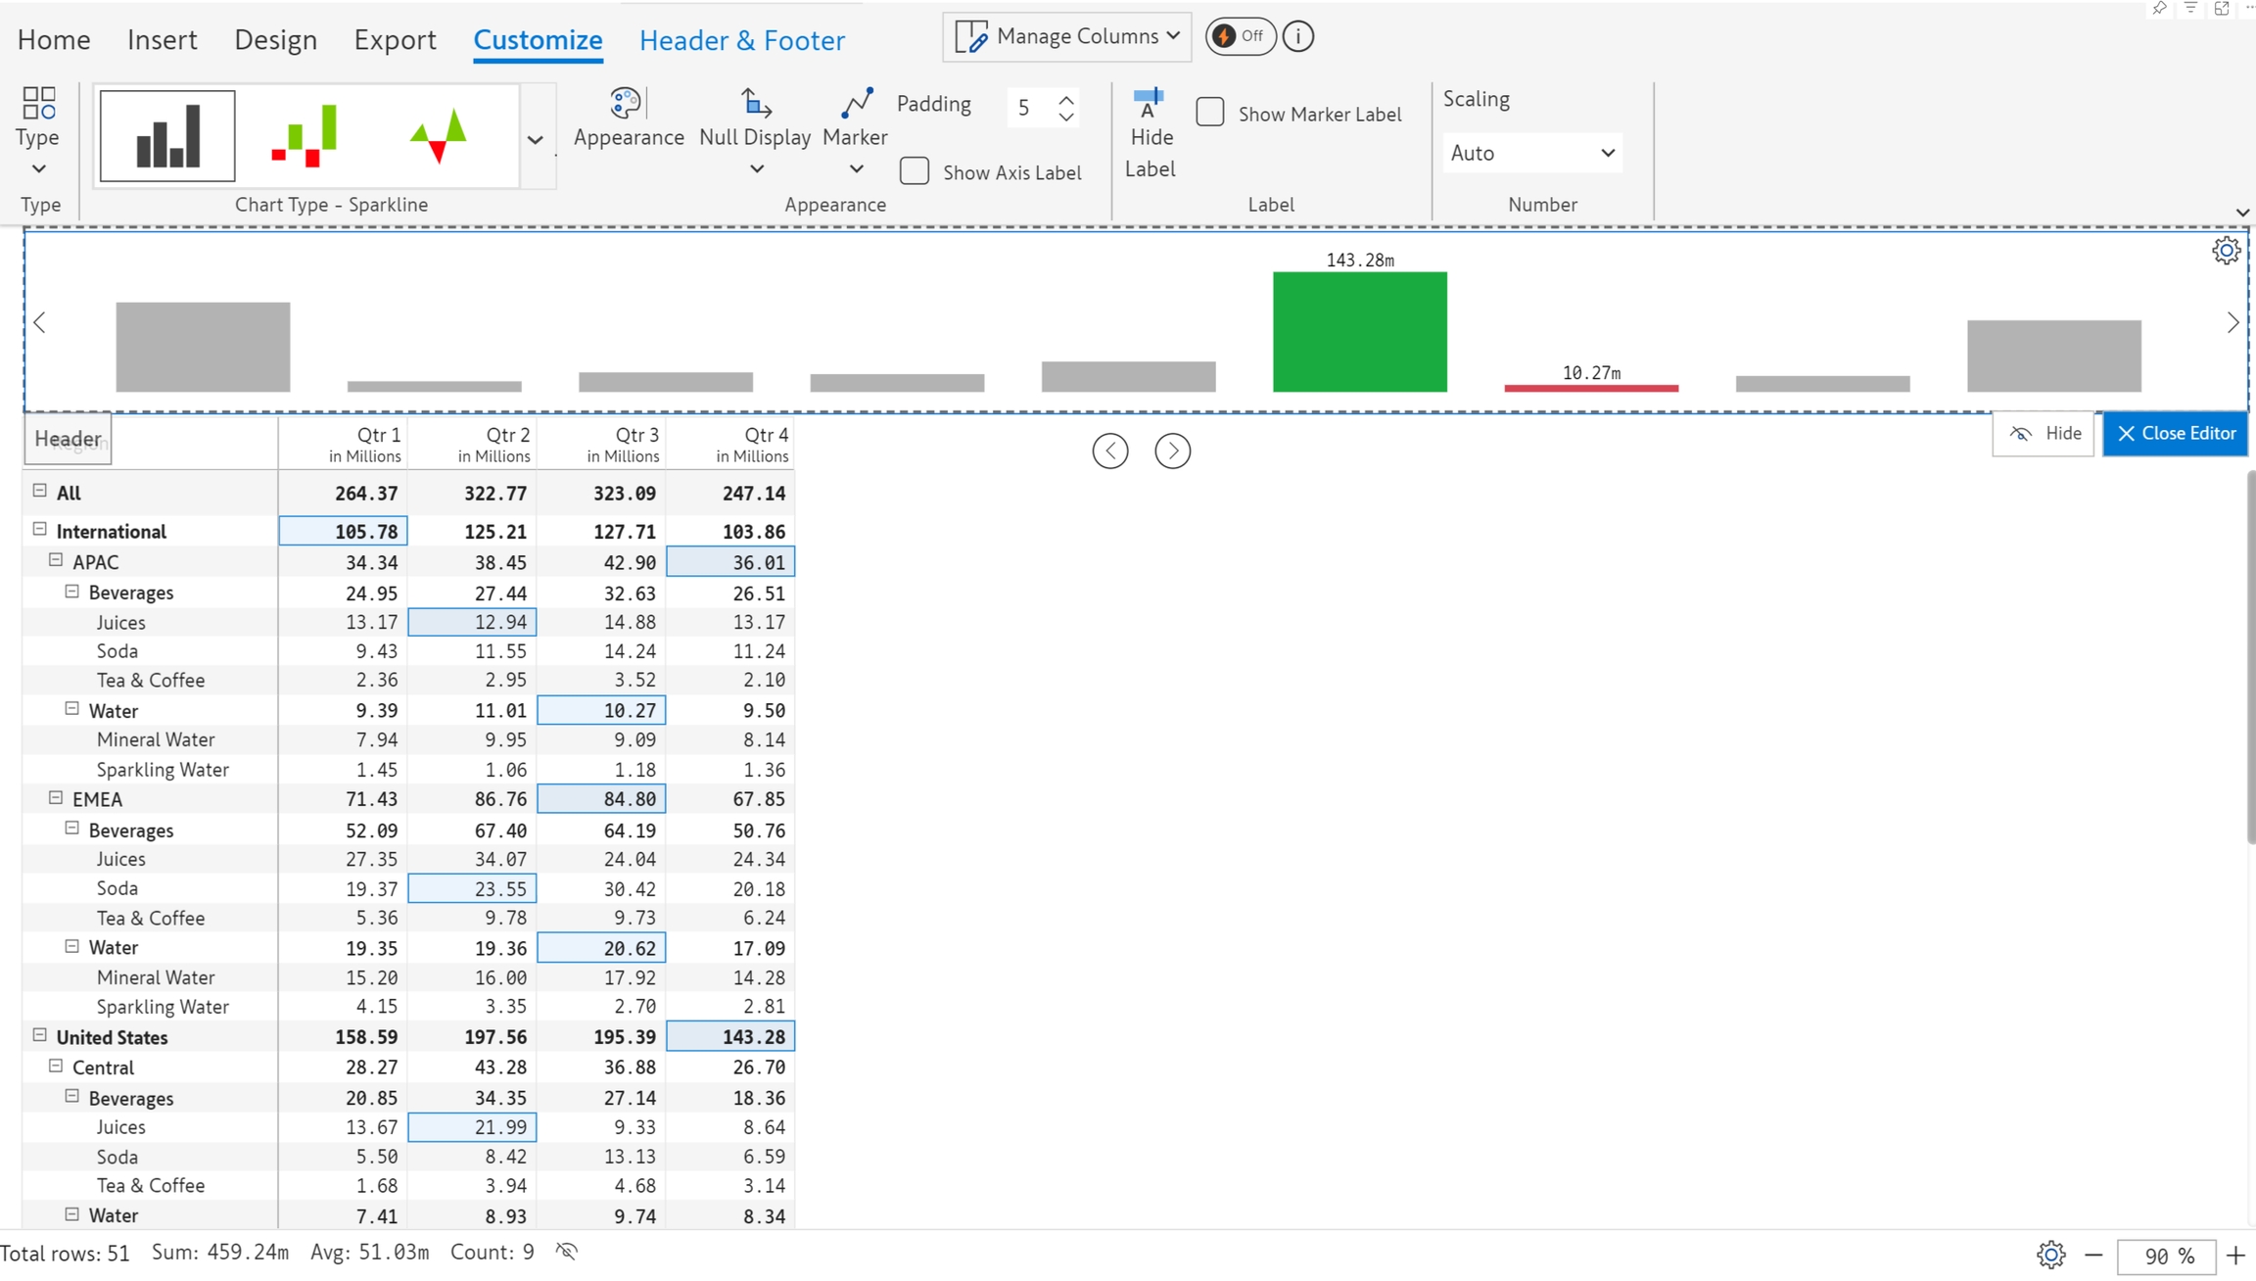The width and height of the screenshot is (2256, 1281).
Task: Enable the Show Axis Label checkbox
Action: [x=915, y=171]
